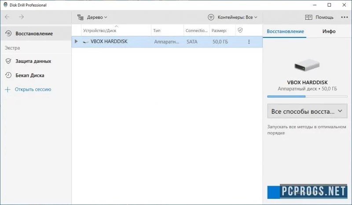Open Защита данных section
Screen dimensions: 352x205
pyautogui.click(x=33, y=61)
